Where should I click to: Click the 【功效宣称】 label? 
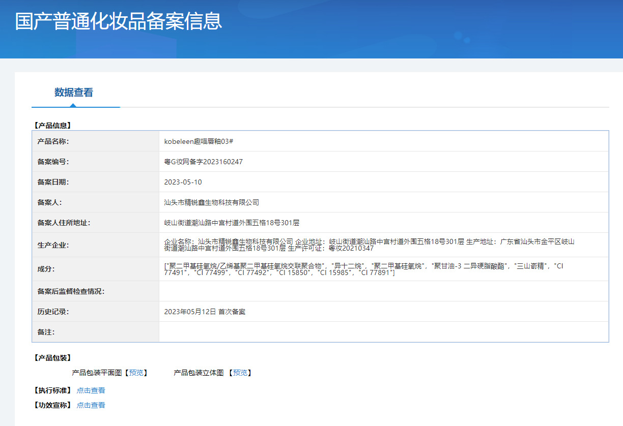[x=52, y=405]
